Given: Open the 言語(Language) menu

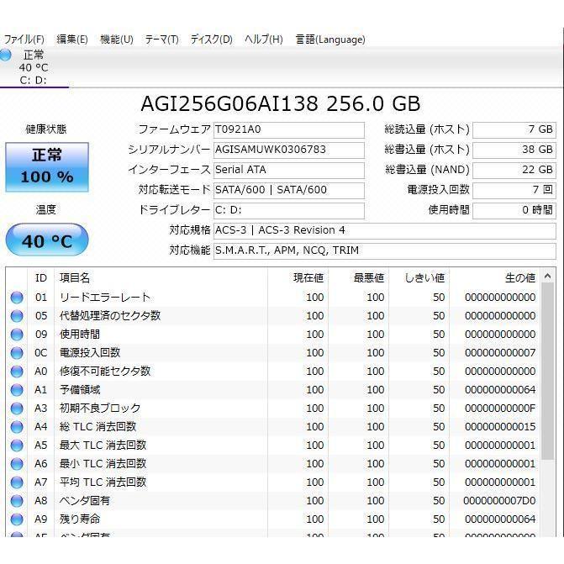Looking at the screenshot, I should click(x=329, y=40).
